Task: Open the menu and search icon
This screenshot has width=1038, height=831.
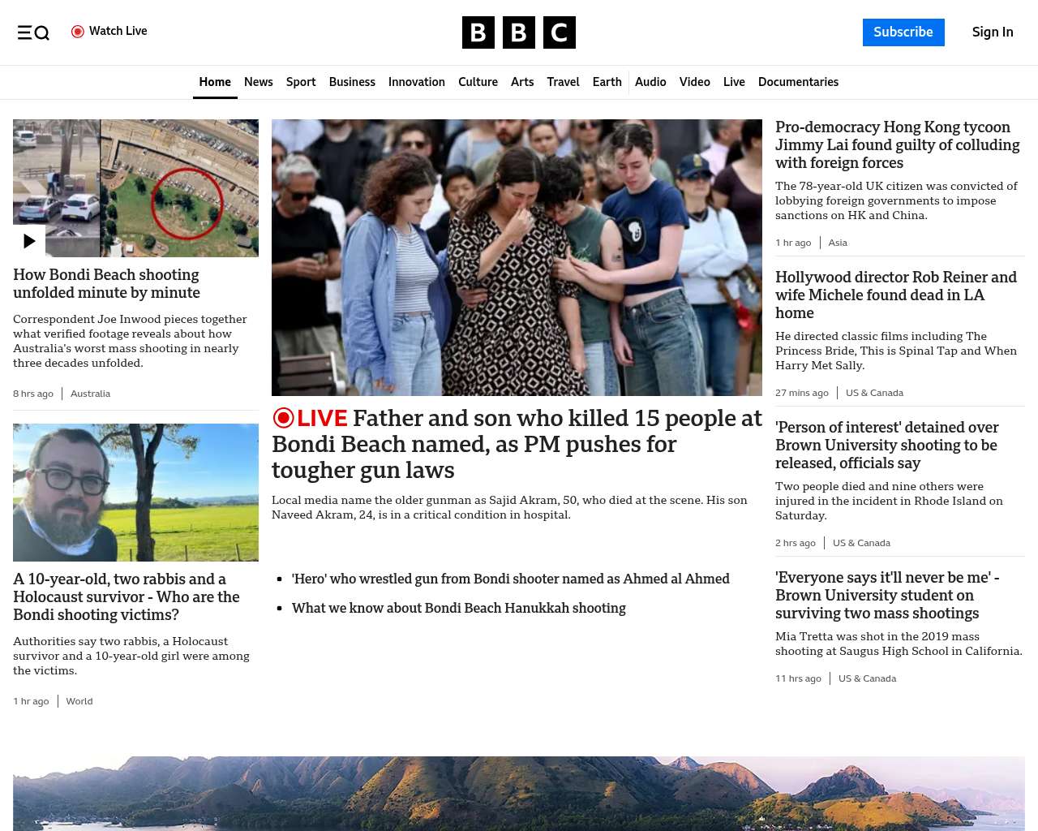Action: tap(33, 32)
